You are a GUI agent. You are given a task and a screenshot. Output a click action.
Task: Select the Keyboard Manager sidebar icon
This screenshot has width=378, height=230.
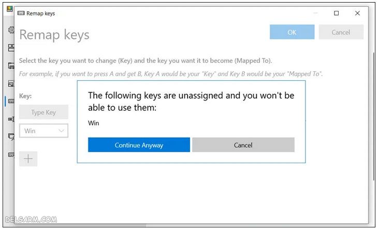(x=11, y=101)
